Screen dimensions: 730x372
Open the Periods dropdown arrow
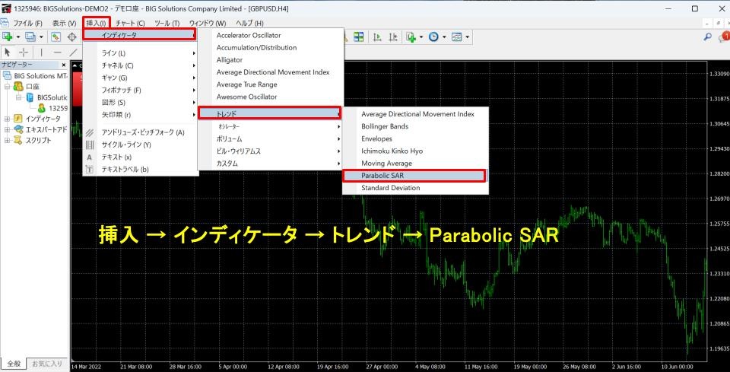444,37
